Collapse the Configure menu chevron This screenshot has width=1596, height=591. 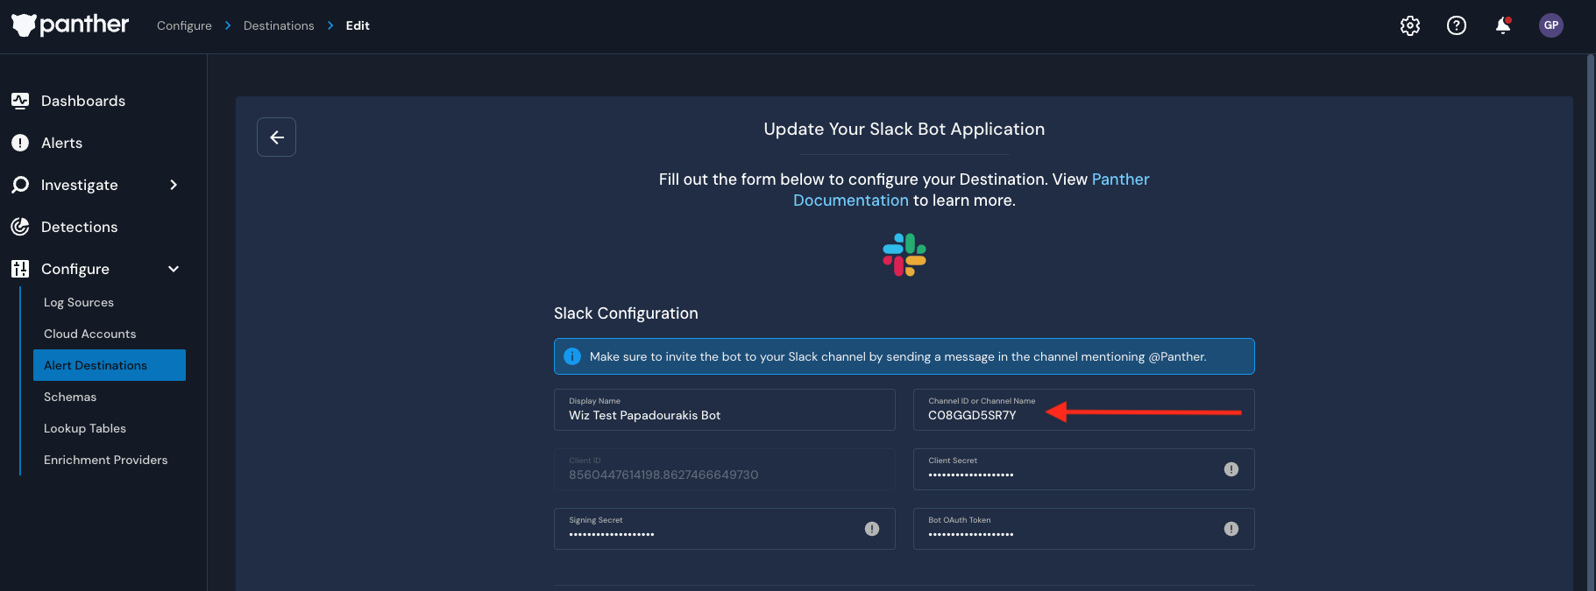coord(174,269)
